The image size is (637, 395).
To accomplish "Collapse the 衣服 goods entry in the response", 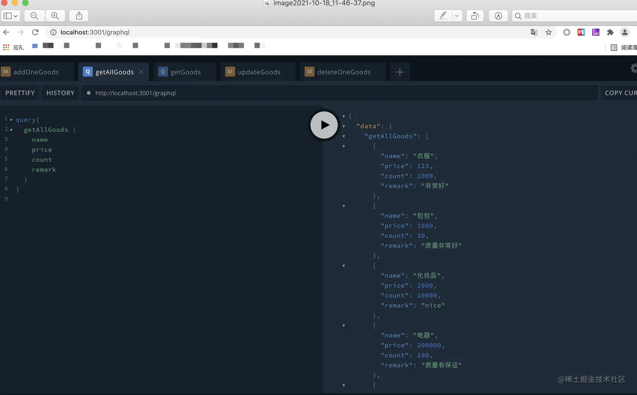I will 343,146.
